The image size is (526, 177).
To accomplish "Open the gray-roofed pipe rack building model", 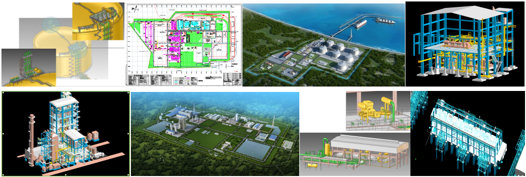I will click(x=355, y=154).
